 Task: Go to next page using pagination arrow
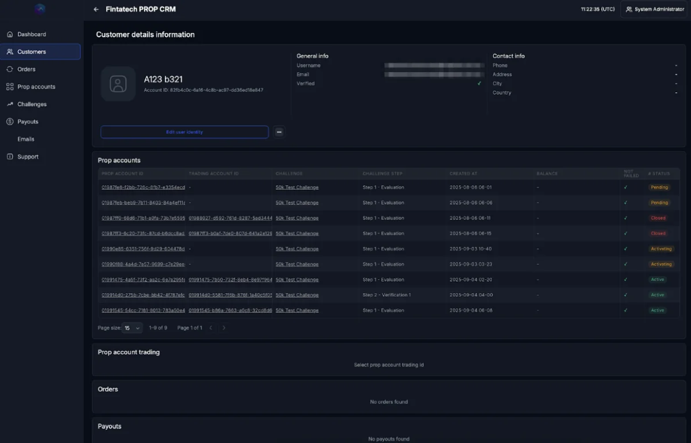[x=224, y=328]
